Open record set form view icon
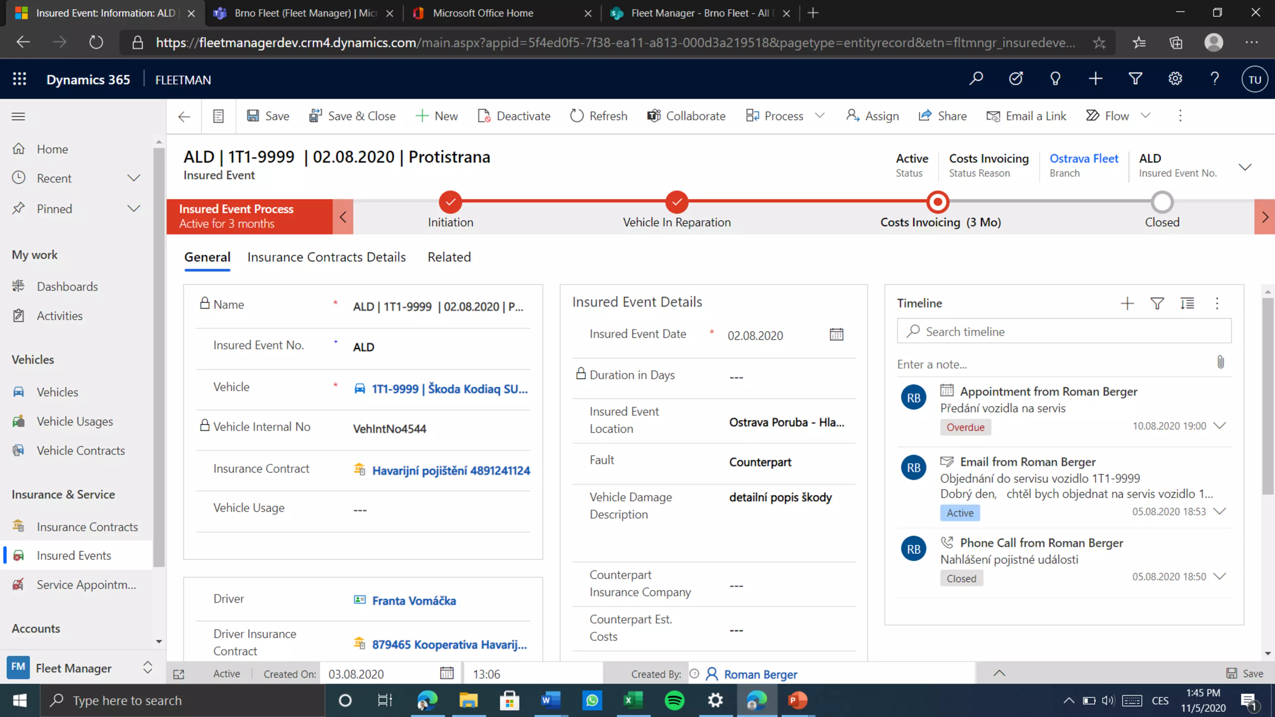 pos(218,116)
